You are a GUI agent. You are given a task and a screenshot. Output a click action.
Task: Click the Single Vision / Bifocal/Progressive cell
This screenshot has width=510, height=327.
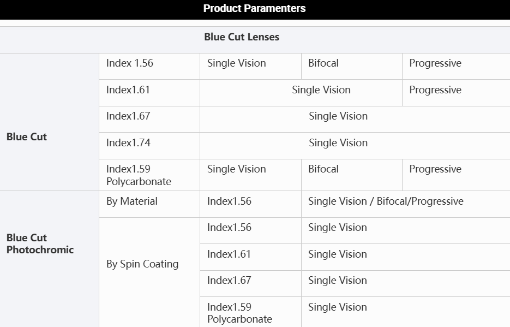(386, 201)
